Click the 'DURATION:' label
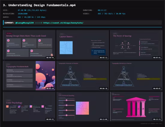 pos(88,10)
